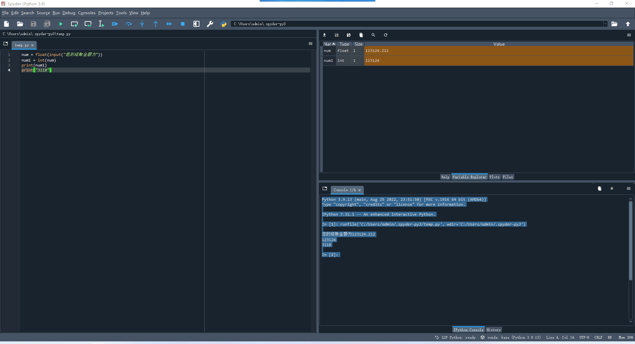Browse editor tabs icon
635x344 pixels.
6,44
